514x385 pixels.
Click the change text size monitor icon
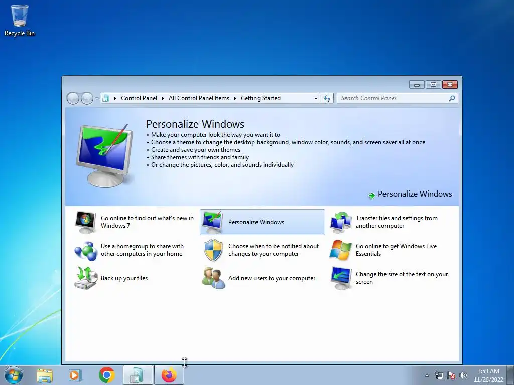pos(341,278)
